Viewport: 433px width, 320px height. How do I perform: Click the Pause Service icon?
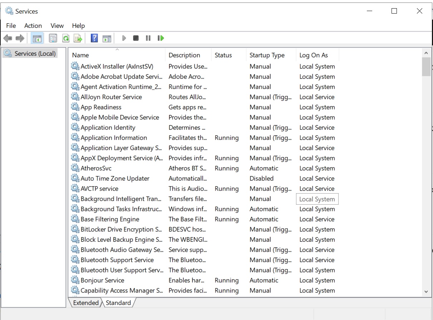coord(148,38)
